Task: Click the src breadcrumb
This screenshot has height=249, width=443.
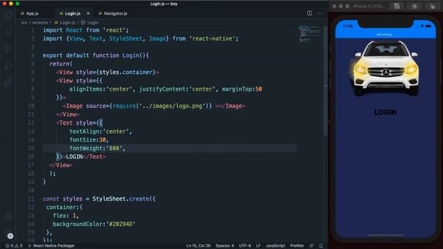Action: pos(24,22)
